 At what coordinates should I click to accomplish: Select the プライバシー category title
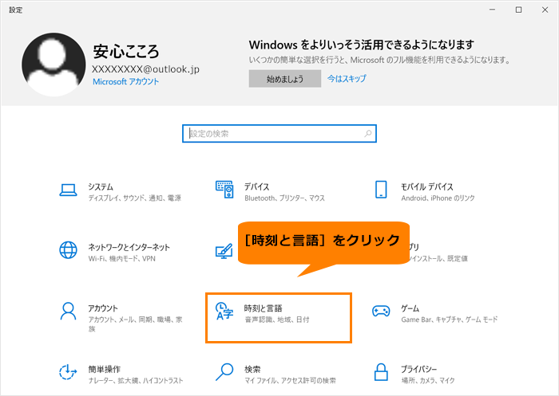click(418, 369)
